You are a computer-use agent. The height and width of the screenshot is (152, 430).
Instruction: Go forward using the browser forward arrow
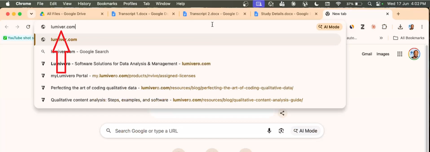click(17, 26)
